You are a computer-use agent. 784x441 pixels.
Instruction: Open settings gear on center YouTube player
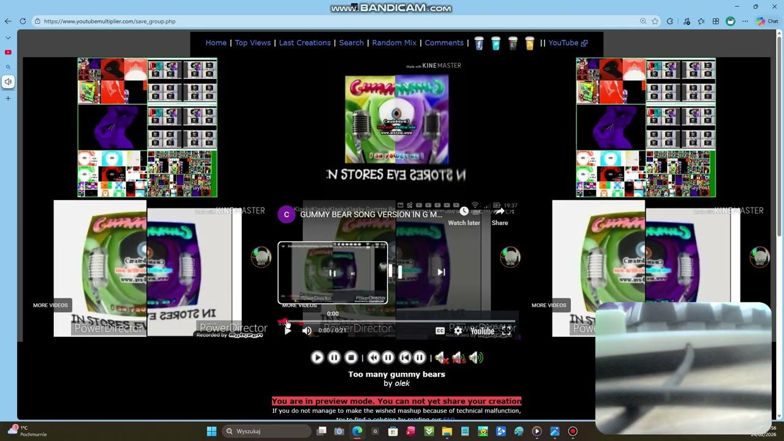458,331
